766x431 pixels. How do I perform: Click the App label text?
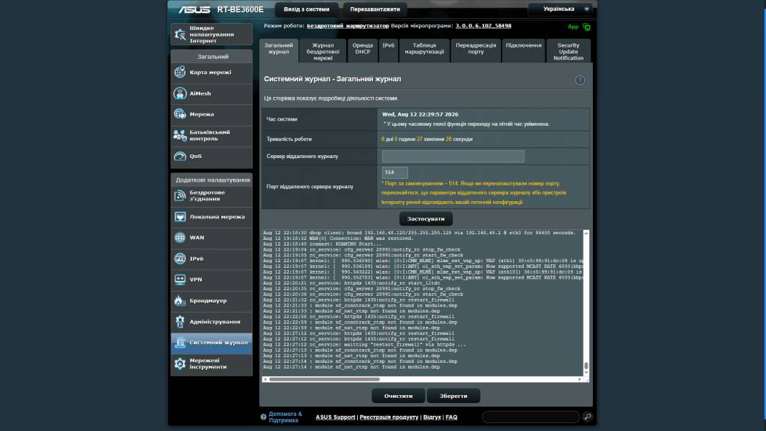click(573, 27)
